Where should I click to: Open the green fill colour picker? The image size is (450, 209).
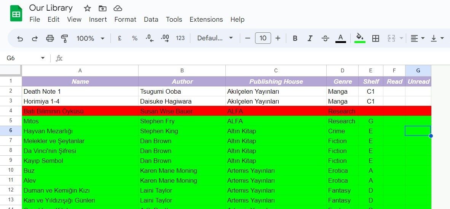359,38
